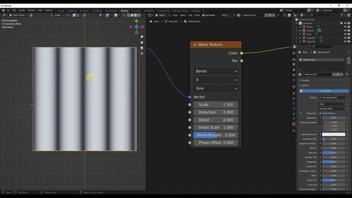Select wireframe viewport shading icon
This screenshot has width=352, height=198.
tap(128, 15)
